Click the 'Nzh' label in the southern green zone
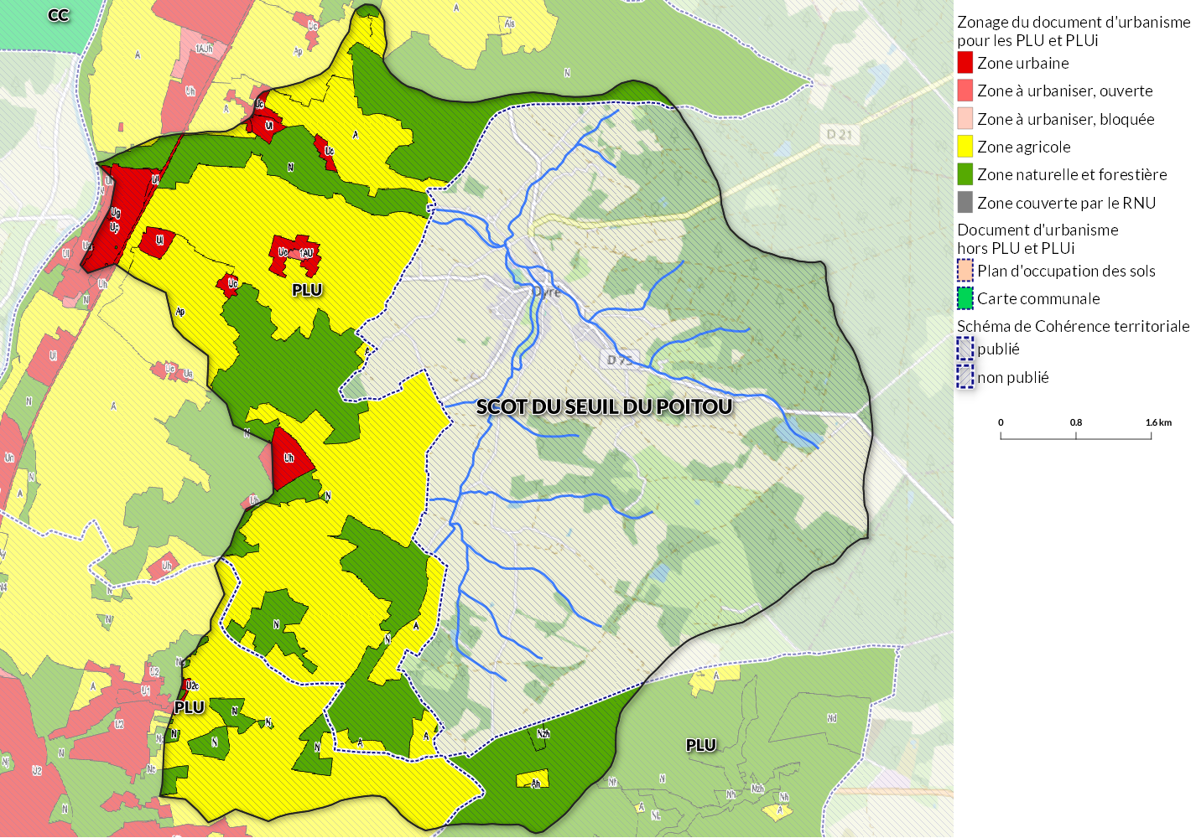Viewport: 1196px width, 838px height. tap(543, 734)
